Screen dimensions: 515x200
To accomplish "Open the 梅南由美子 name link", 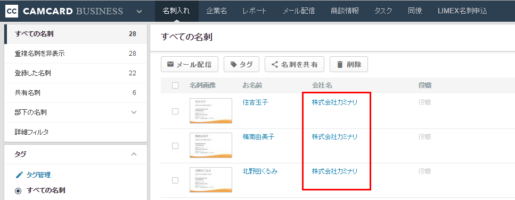I will (258, 136).
